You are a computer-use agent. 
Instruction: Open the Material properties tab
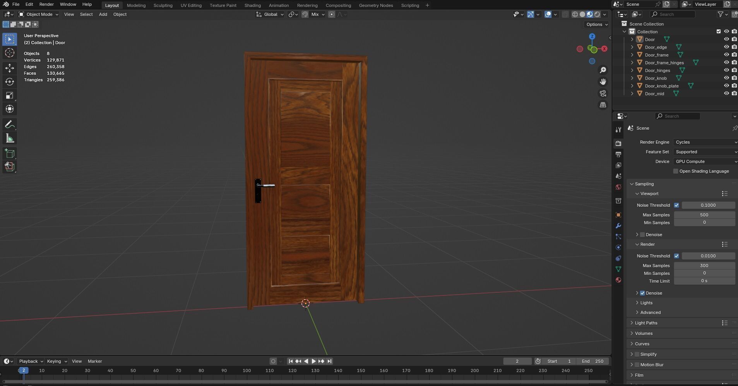click(618, 280)
